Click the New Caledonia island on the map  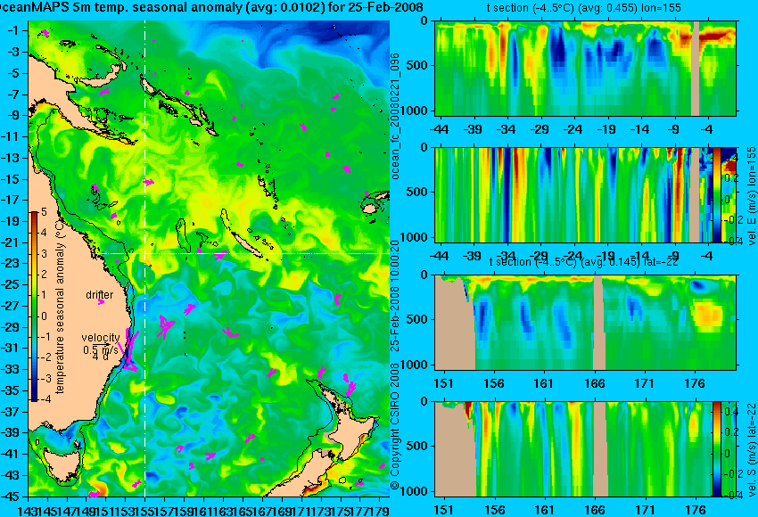point(245,243)
